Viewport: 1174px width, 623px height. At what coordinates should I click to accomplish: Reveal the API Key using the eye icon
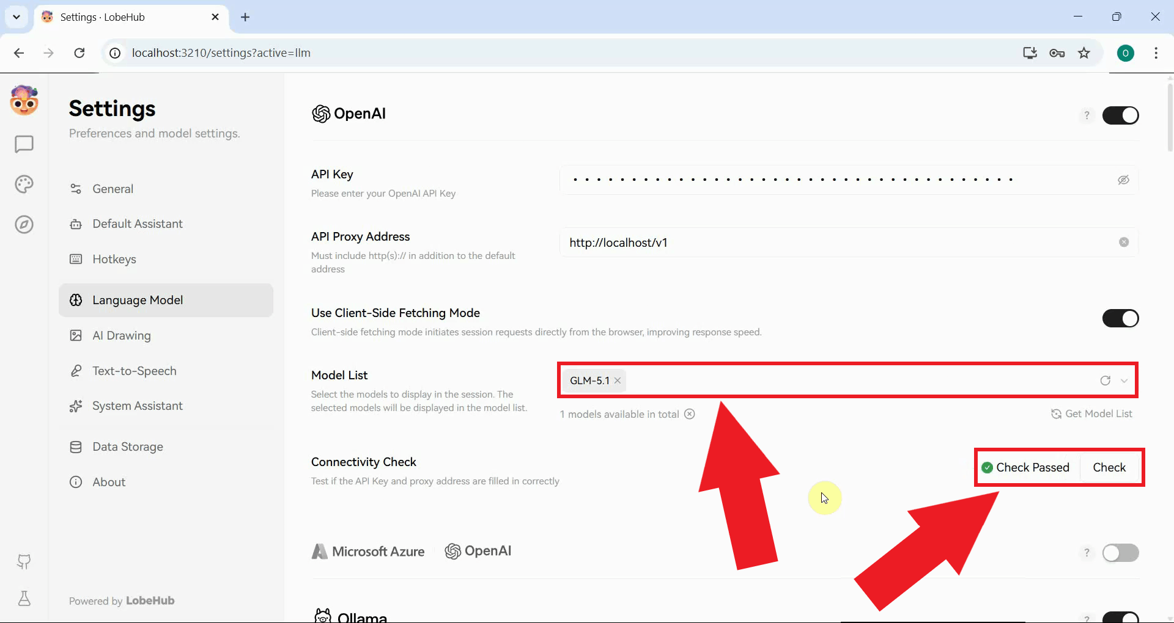[x=1124, y=180]
